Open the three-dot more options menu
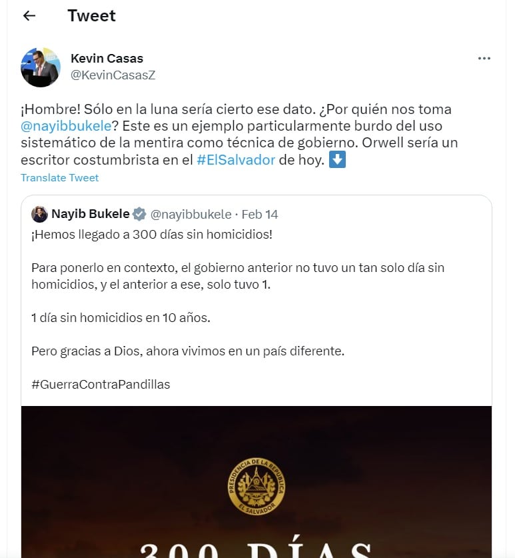 pos(484,59)
